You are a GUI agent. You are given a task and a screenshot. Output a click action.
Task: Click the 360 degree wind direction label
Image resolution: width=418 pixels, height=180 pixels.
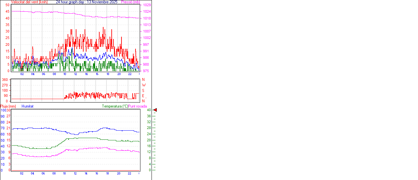tap(5, 80)
